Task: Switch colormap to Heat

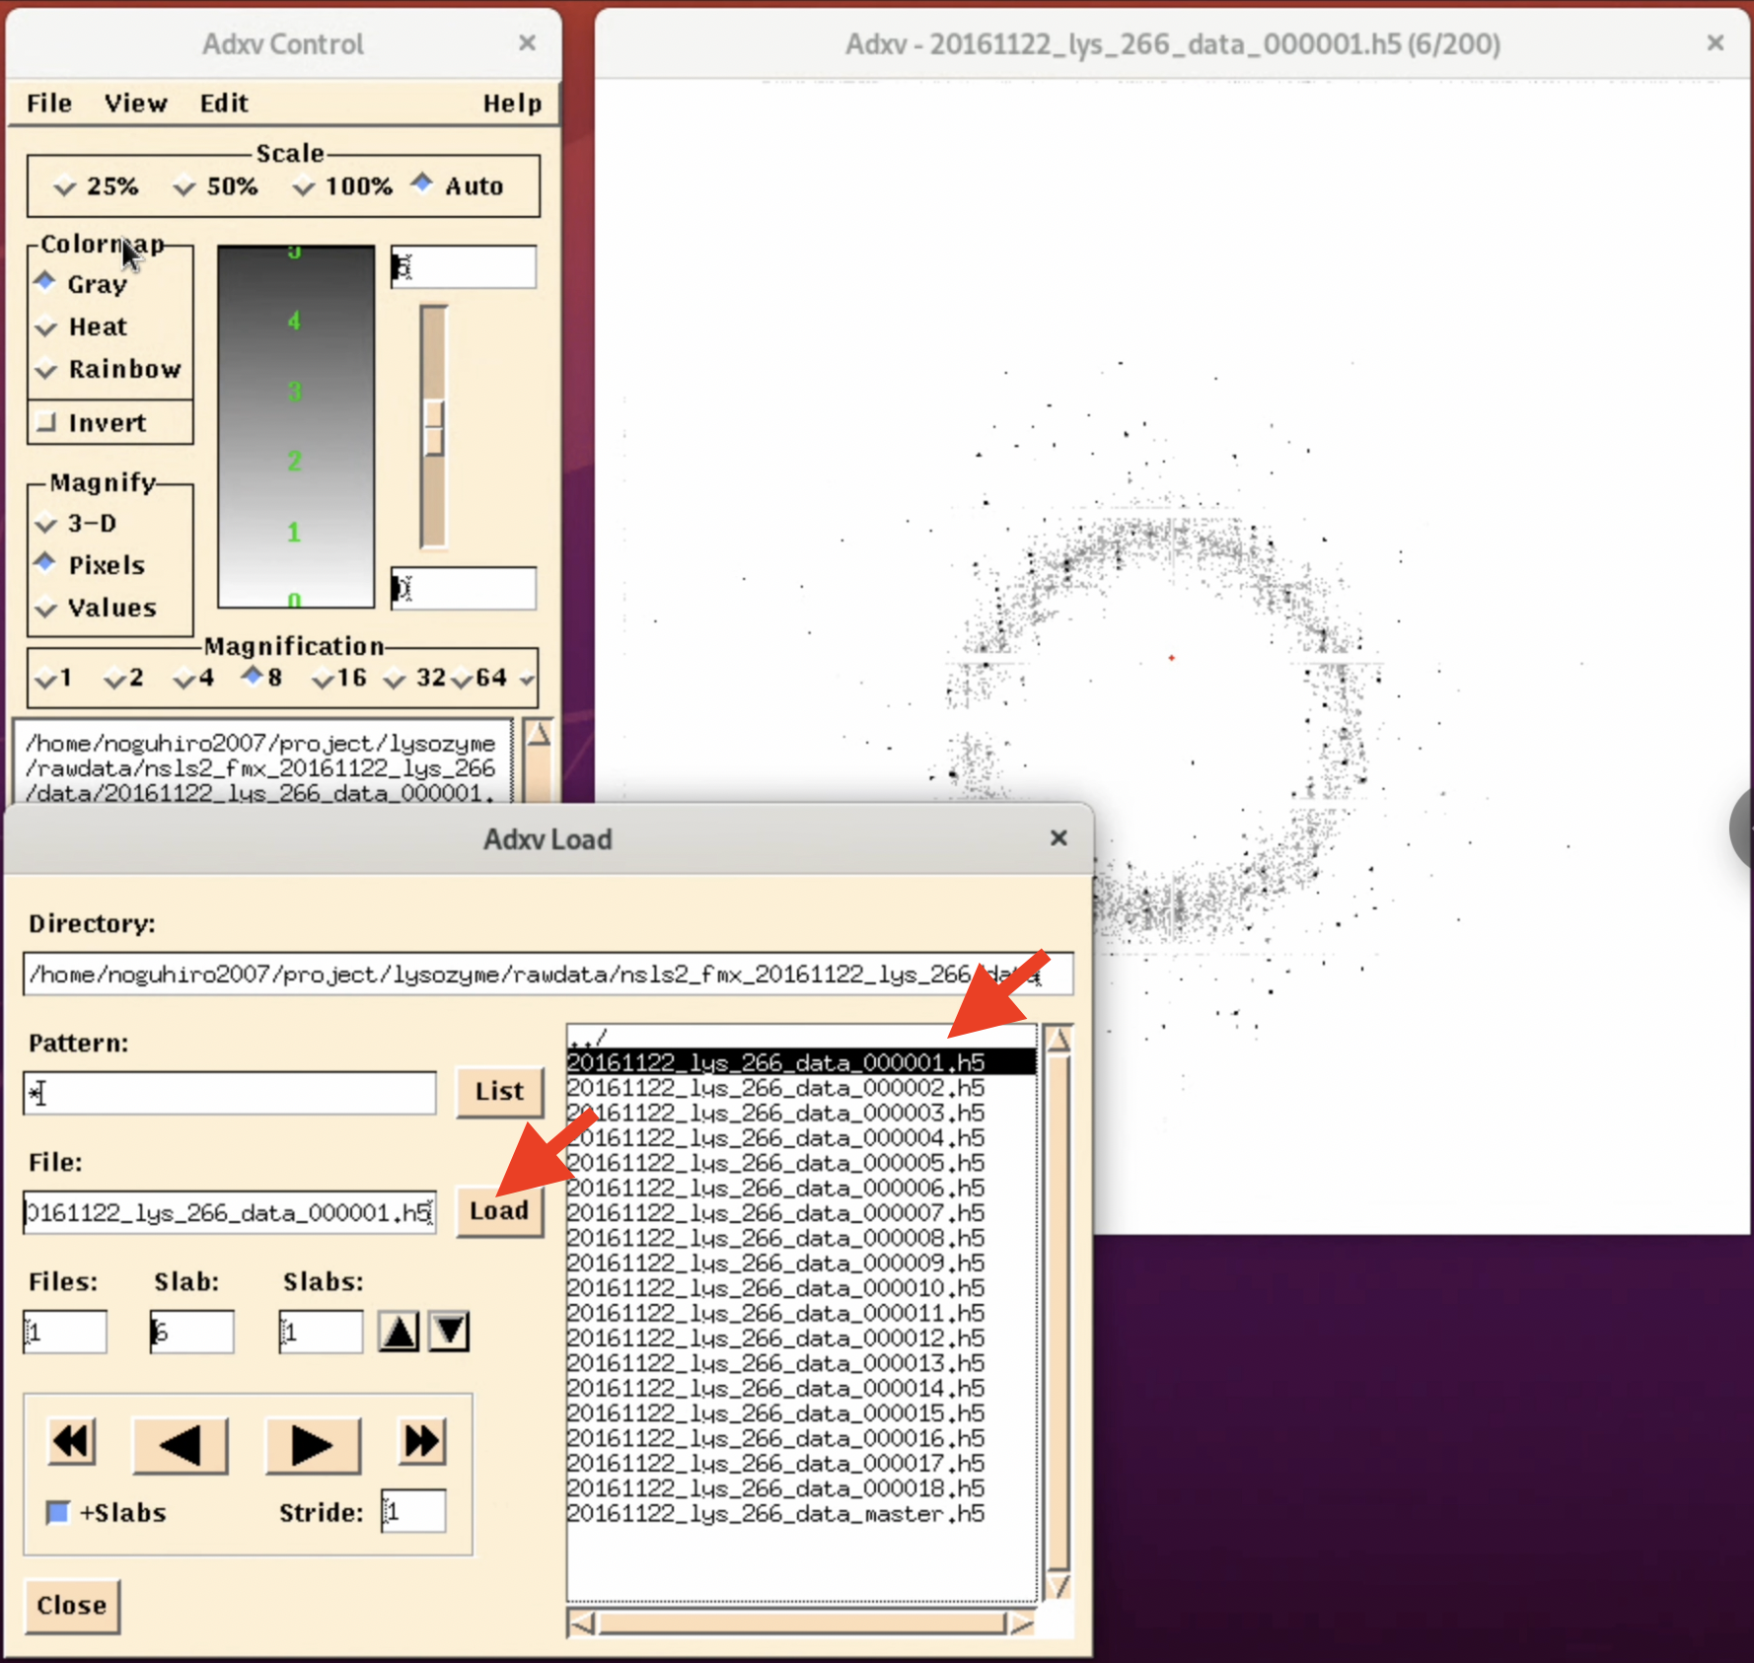Action: pyautogui.click(x=46, y=326)
